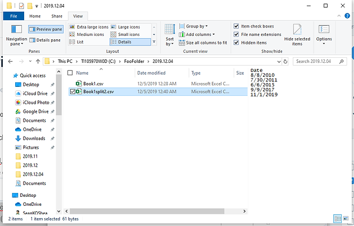The width and height of the screenshot is (354, 226).
Task: Open recent locations dropdown arrow
Action: 30,61
